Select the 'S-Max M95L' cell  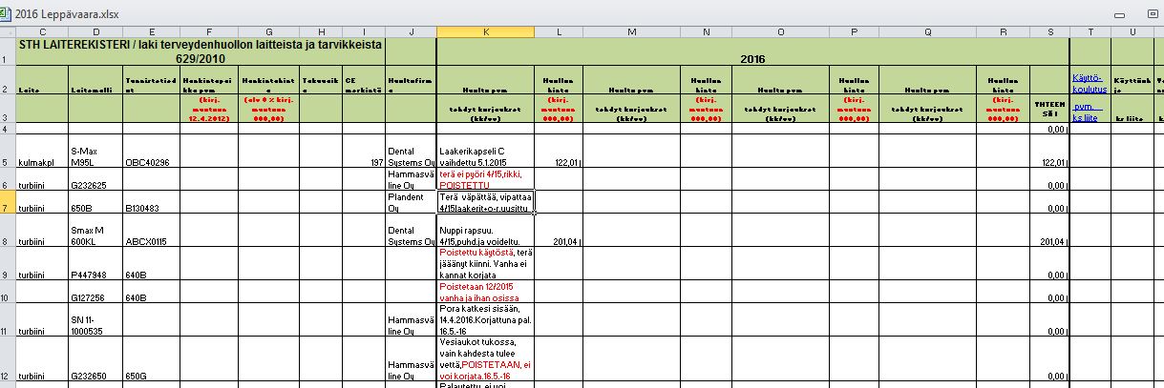coord(95,151)
